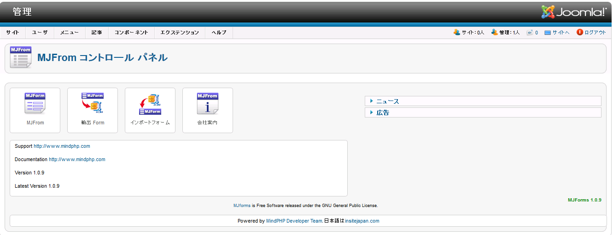Click the サイト: 0人 status text
This screenshot has height=235, width=613.
[x=473, y=33]
